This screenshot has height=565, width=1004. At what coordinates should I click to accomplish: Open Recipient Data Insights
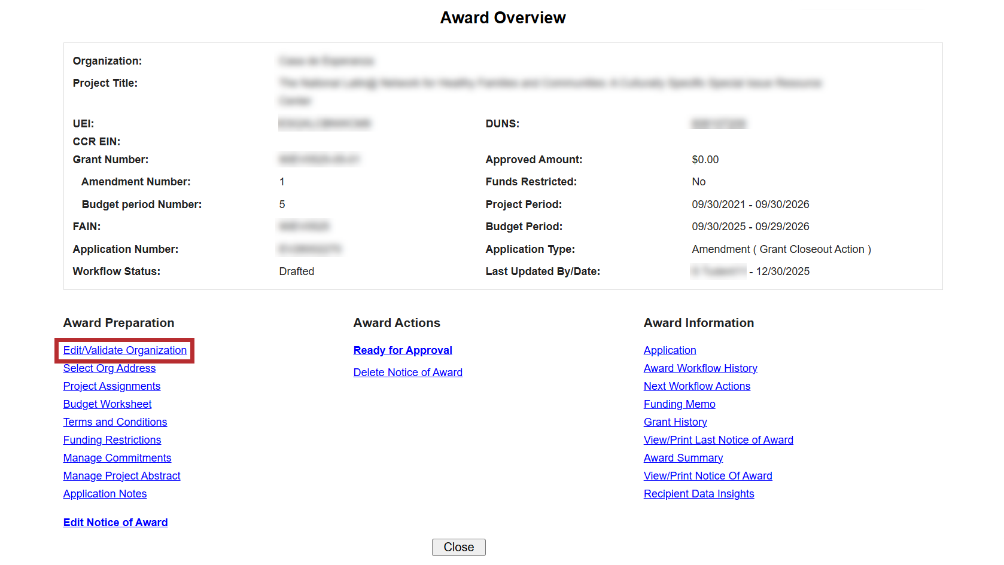pyautogui.click(x=698, y=494)
